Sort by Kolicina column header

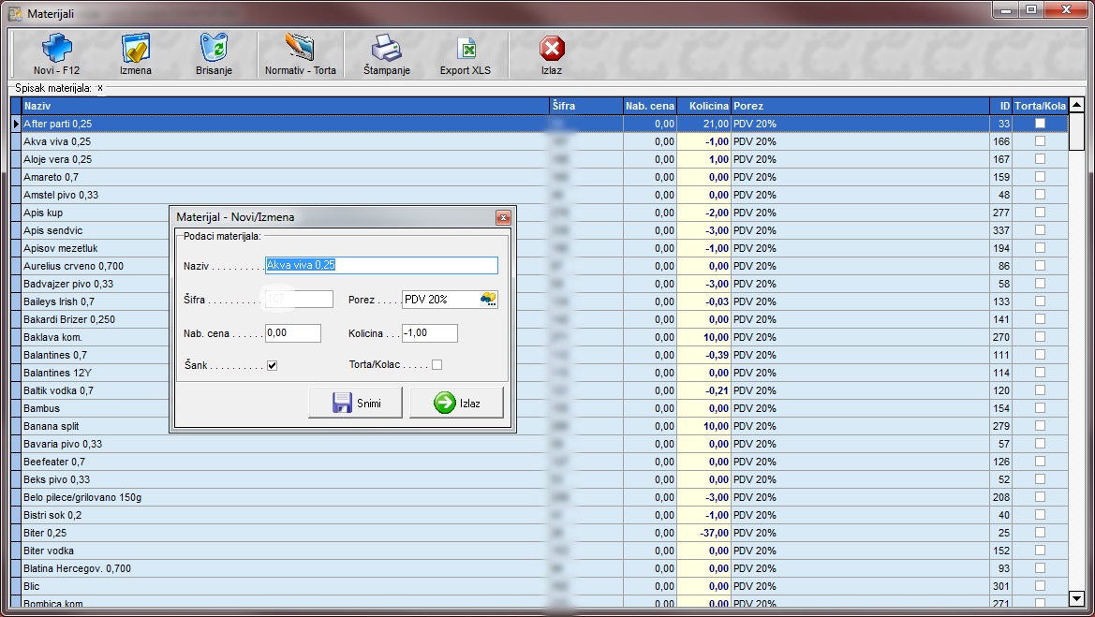tap(704, 106)
